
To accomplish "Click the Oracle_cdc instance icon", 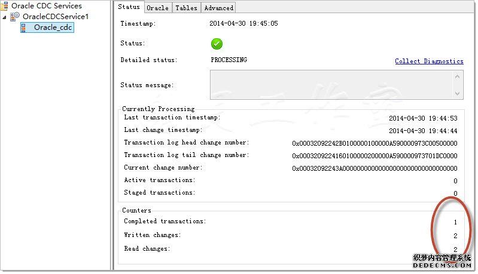I will pos(25,27).
